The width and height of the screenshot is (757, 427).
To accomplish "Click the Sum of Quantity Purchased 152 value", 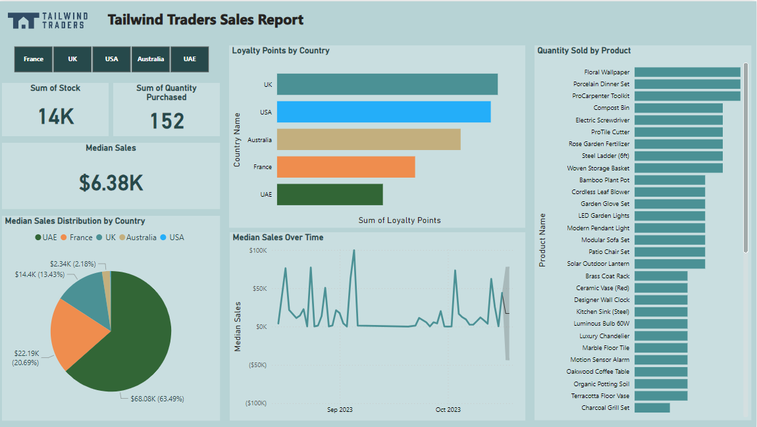I will [x=167, y=121].
